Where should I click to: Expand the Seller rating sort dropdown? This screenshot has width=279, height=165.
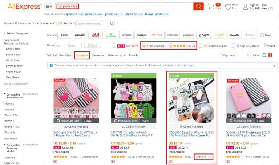(x=116, y=55)
